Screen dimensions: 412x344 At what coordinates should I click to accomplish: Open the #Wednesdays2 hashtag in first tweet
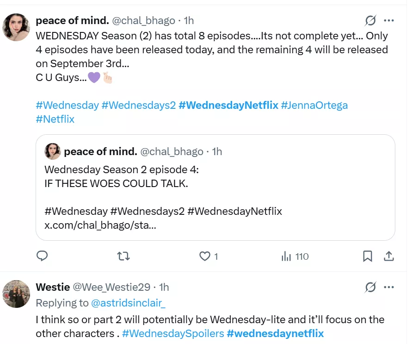click(x=139, y=105)
